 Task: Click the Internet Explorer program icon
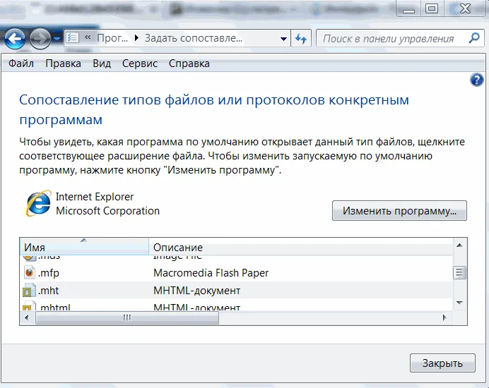pyautogui.click(x=37, y=203)
